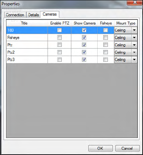Enable PTZ for the Ptz3 camera
The height and width of the screenshot is (155, 143).
[59, 60]
